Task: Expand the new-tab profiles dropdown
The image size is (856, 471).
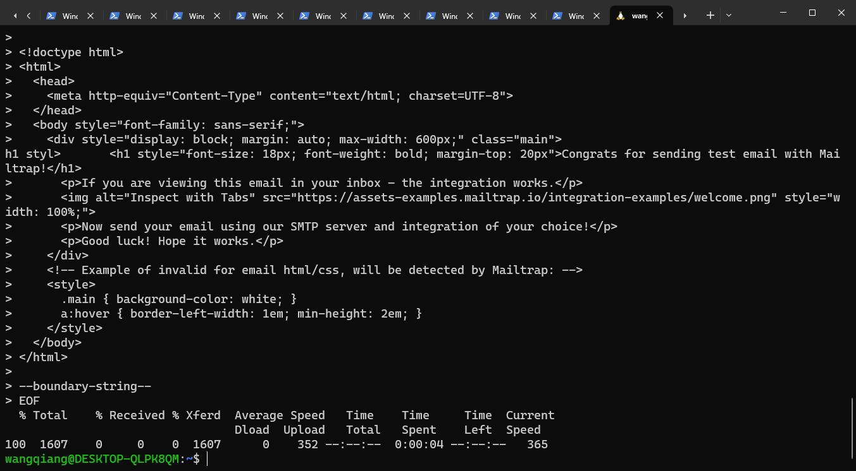Action: (x=729, y=15)
